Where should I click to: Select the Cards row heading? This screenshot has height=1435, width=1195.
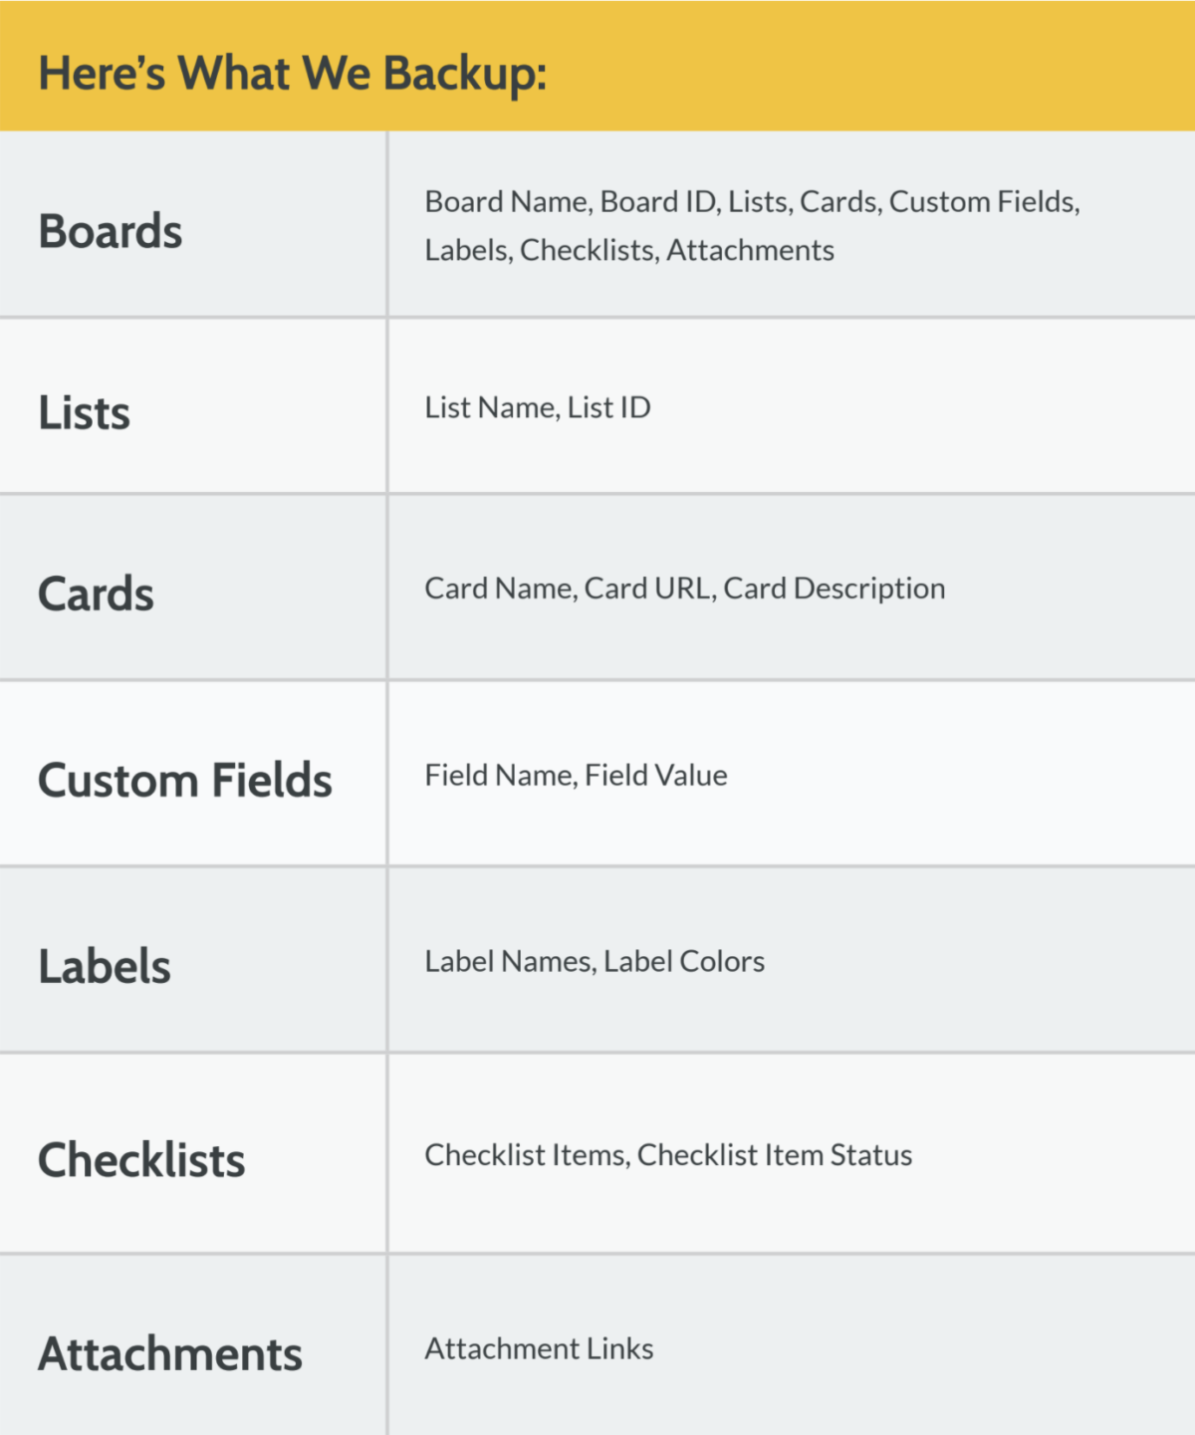[97, 594]
